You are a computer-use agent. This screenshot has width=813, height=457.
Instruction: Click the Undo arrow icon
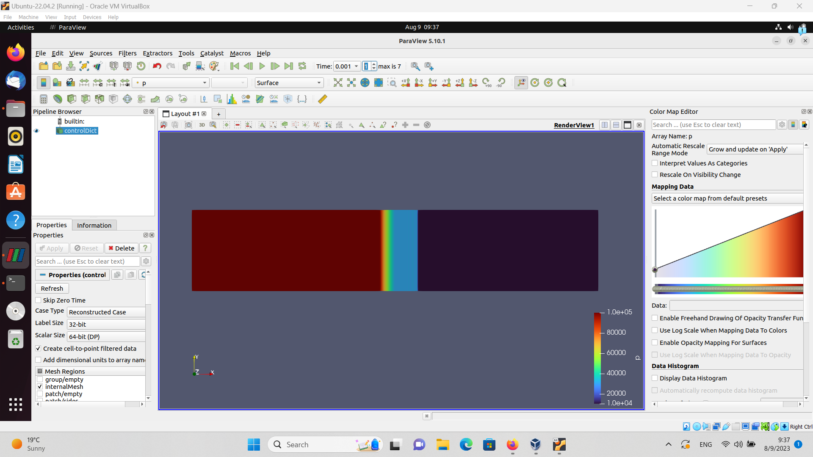pos(157,66)
